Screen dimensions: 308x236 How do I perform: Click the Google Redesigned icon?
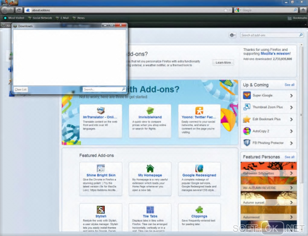(199, 169)
